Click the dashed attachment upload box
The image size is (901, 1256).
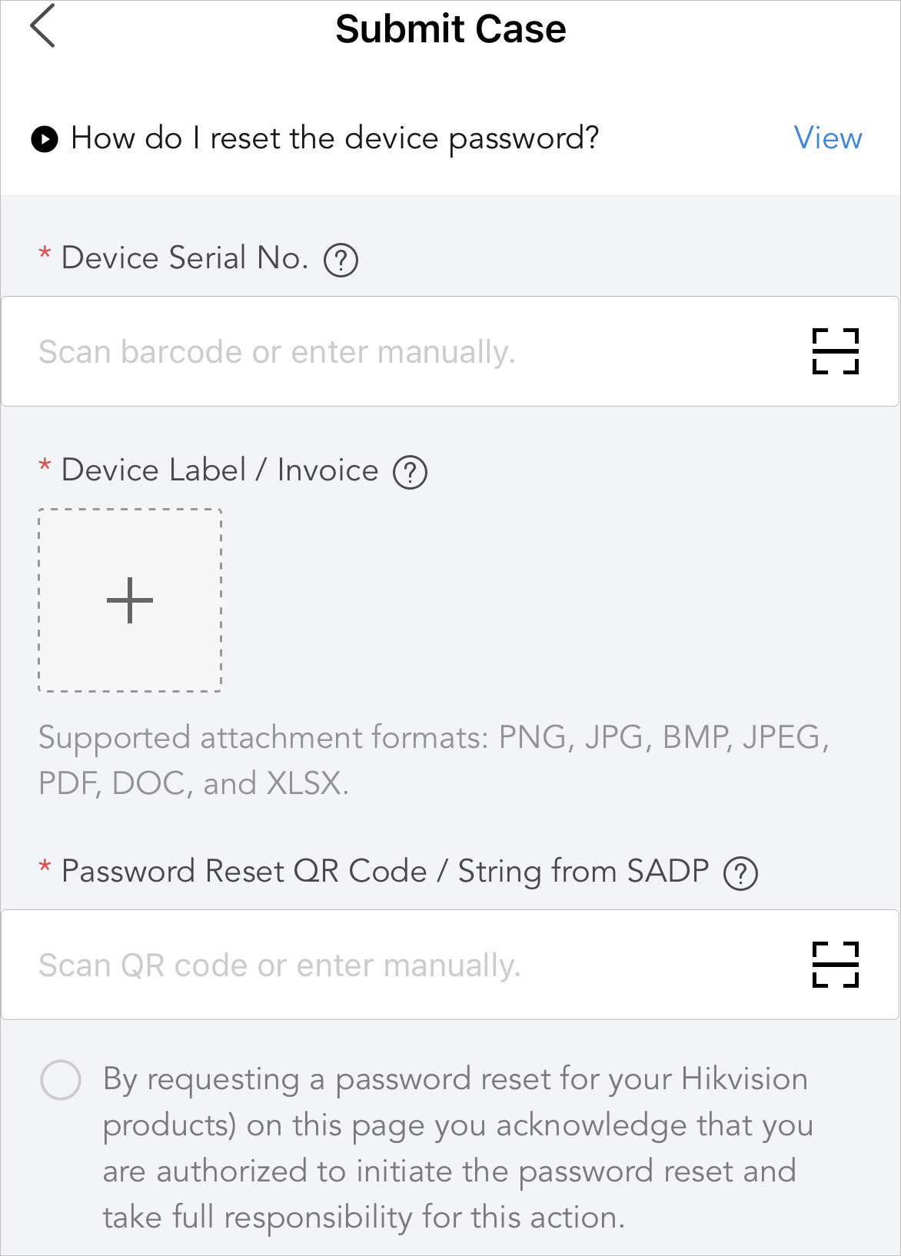pos(130,600)
